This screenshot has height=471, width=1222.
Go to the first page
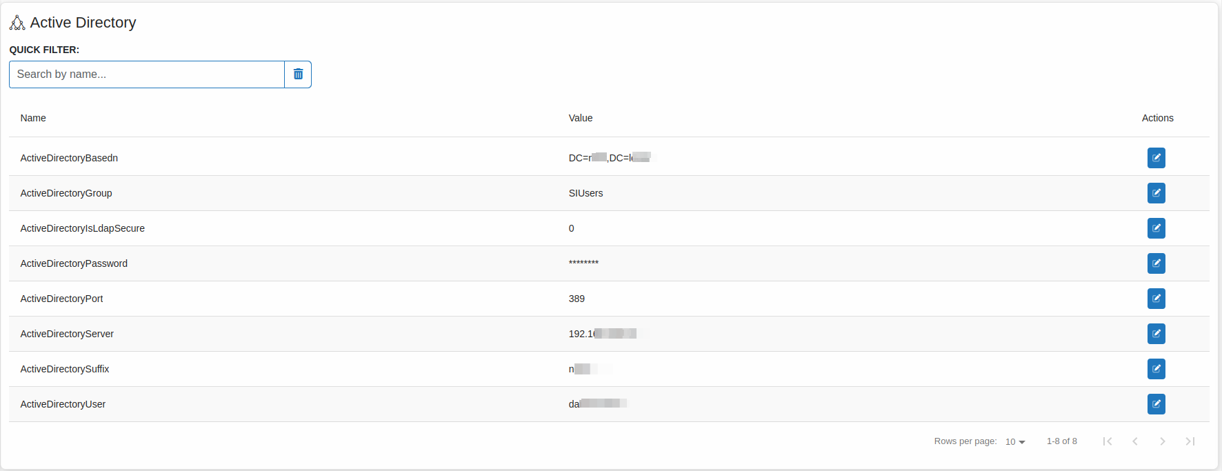tap(1108, 441)
